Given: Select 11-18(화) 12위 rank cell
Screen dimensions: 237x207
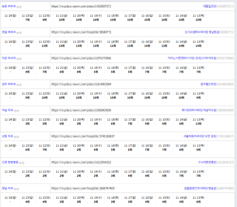Looking at the screenshot, I should tap(113, 44).
